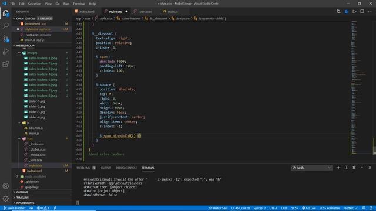Click CRLF end of line selector
Image resolution: width=376 pixels, height=211 pixels.
click(x=284, y=208)
